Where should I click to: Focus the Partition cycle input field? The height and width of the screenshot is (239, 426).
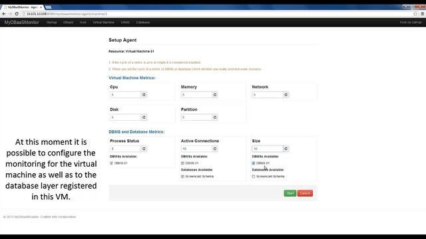coord(196,118)
